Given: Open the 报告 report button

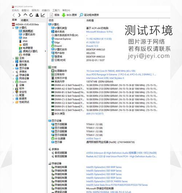Looking at the screenshot, I should point(55,15).
